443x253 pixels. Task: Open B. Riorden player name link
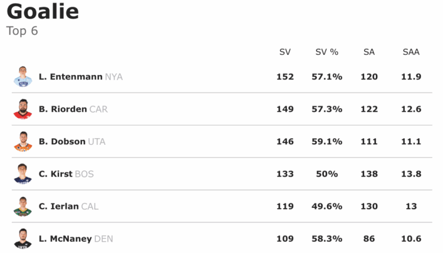[x=63, y=109]
